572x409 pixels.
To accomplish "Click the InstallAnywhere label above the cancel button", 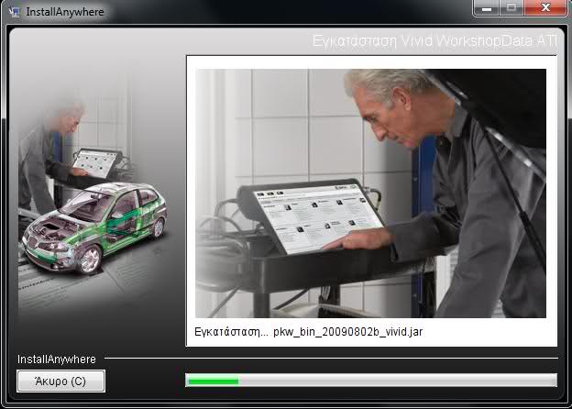I will pyautogui.click(x=56, y=359).
